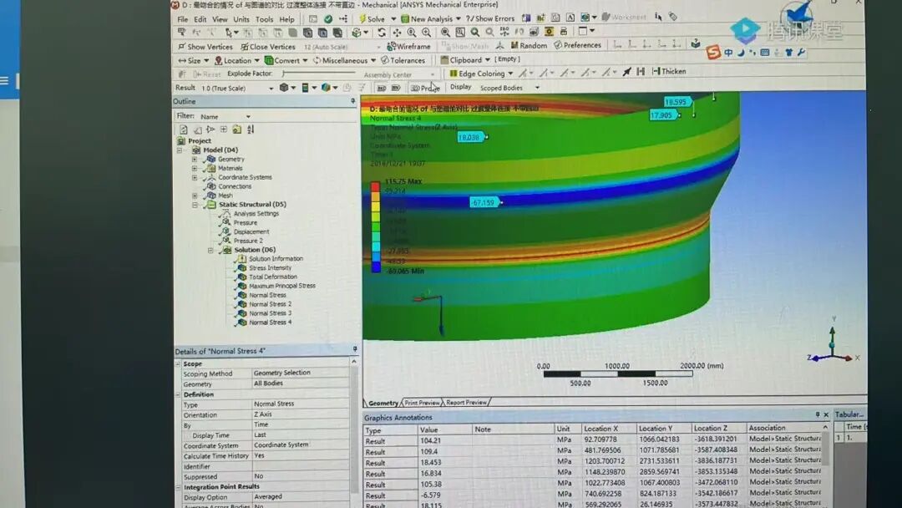Viewport: 902px width, 508px height.
Task: Open annotation Preferences
Action: [x=578, y=45]
